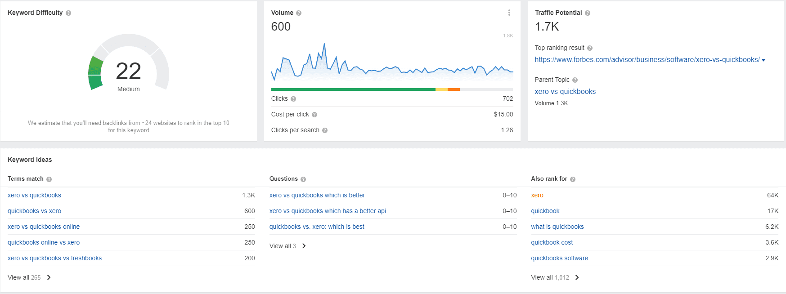This screenshot has width=786, height=294.
Task: Click the green segment of the clicks bar
Action: (353, 89)
